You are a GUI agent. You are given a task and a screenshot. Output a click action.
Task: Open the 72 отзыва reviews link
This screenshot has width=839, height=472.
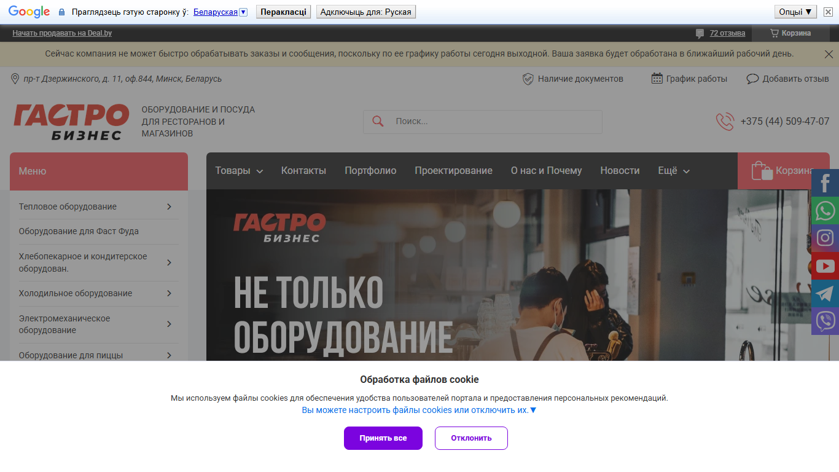[x=727, y=33]
